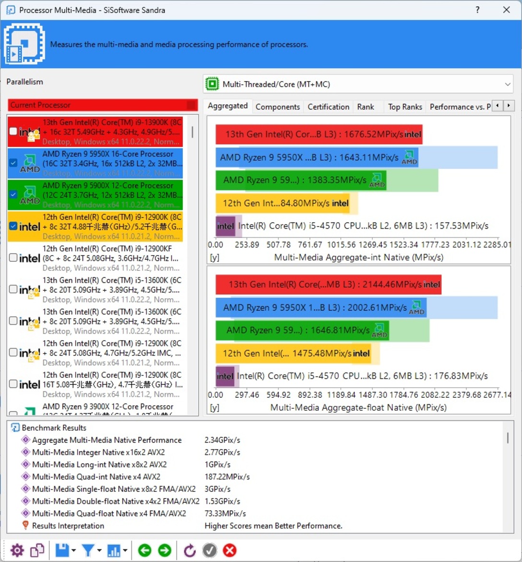Viewport: 522px width, 562px height.
Task: Go back with the green left arrow
Action: [144, 550]
